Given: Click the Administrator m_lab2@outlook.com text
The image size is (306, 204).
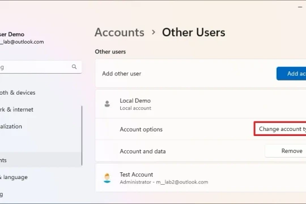Looking at the screenshot, I should 164,182.
